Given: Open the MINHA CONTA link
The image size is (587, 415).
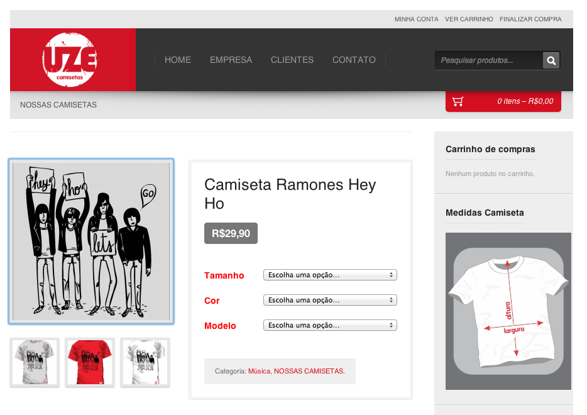Looking at the screenshot, I should click(416, 19).
